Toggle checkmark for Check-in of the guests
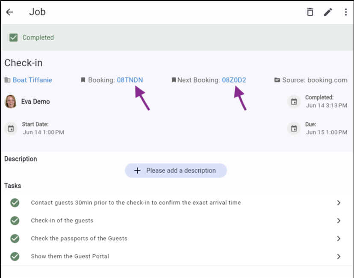Screen dimensions: 354x278 tap(15, 221)
